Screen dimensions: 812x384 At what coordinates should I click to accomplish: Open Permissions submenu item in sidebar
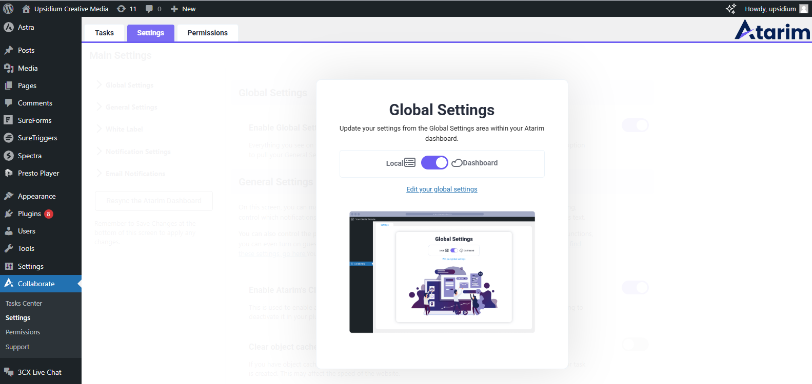[x=23, y=332]
